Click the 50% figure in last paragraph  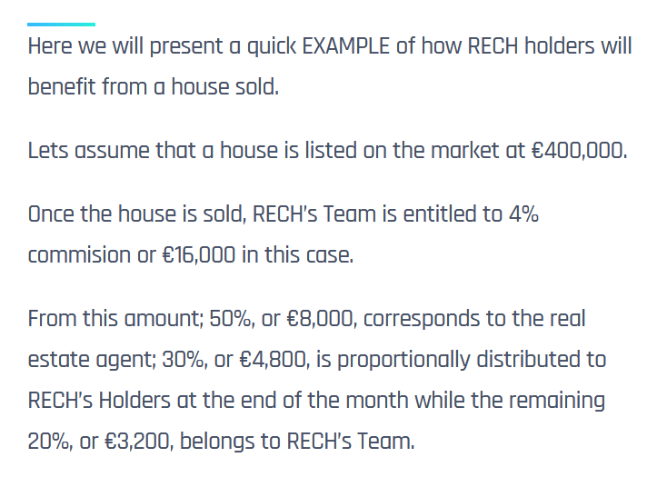point(231,319)
